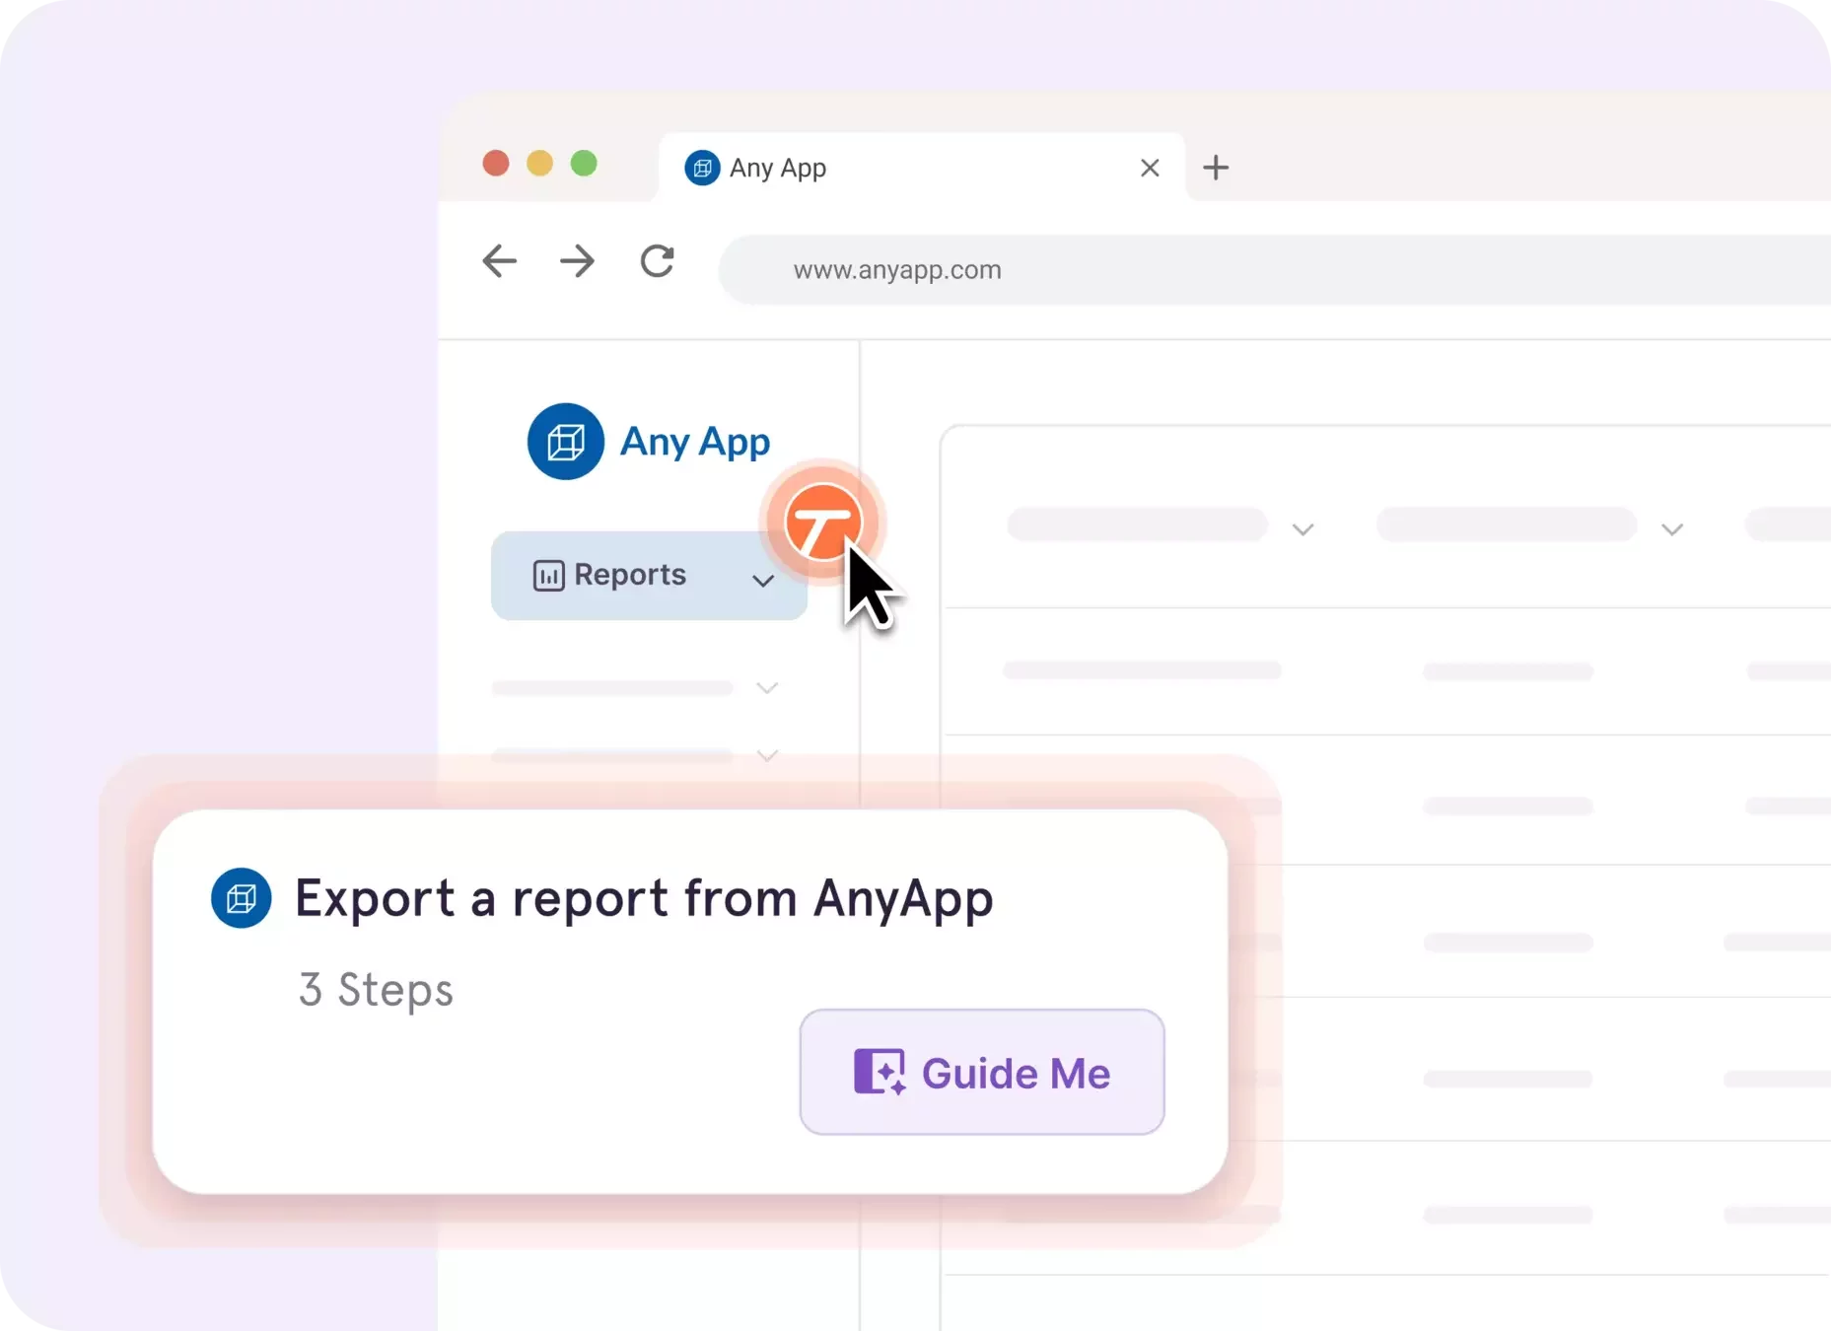Click the green window maximize dot
Screen dimensions: 1831x1331
(584, 163)
